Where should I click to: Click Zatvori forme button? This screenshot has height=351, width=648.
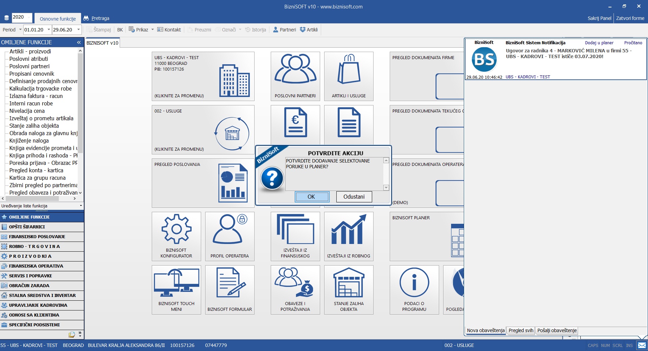tap(630, 18)
